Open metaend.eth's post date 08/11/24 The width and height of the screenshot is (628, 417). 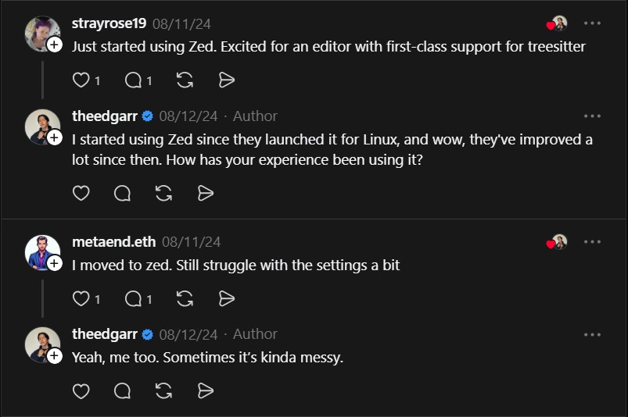pyautogui.click(x=191, y=242)
